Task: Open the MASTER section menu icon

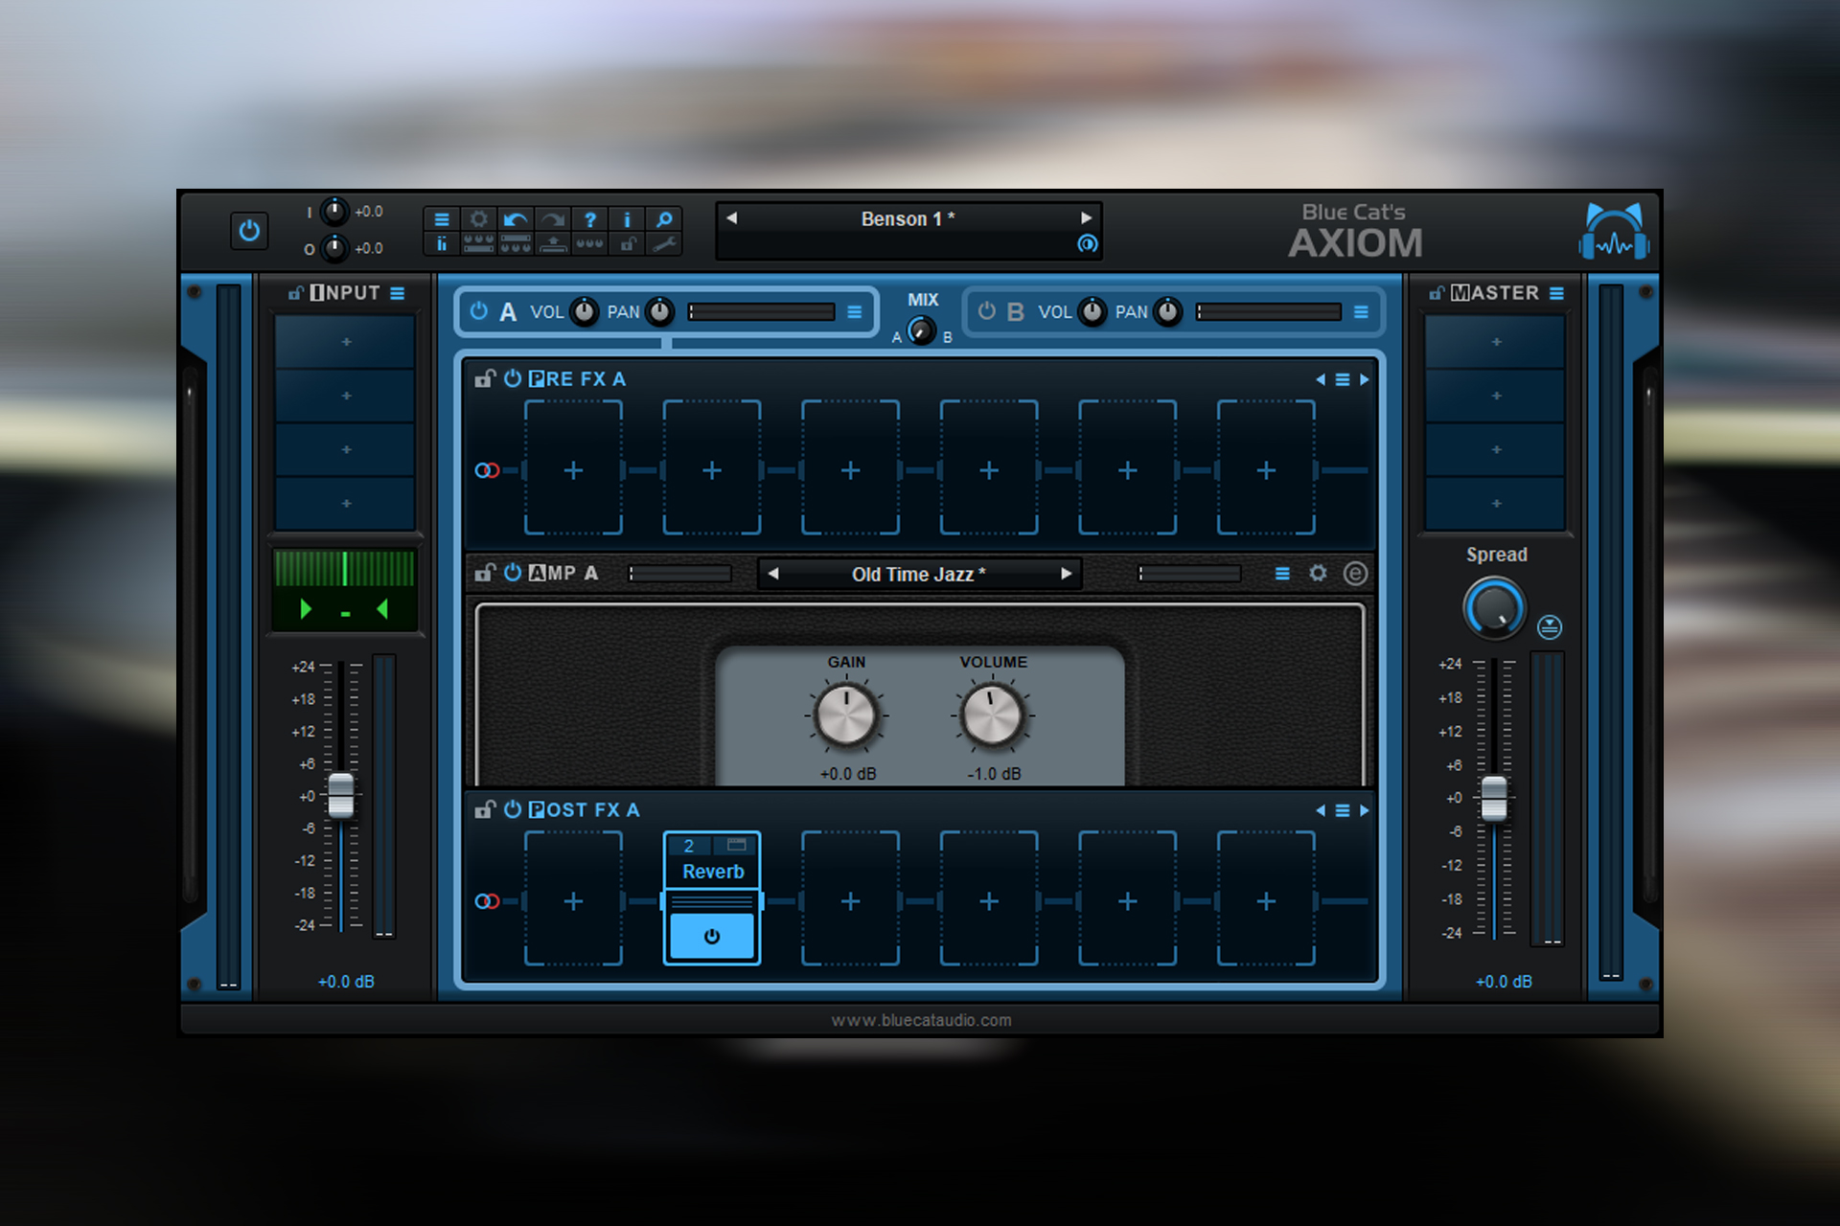Action: (1557, 293)
